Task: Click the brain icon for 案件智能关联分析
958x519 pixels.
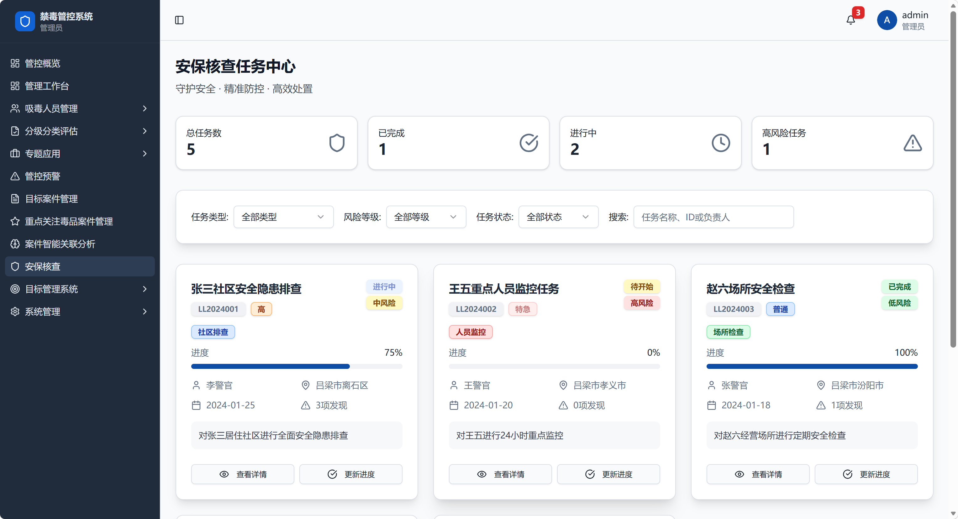Action: 15,244
